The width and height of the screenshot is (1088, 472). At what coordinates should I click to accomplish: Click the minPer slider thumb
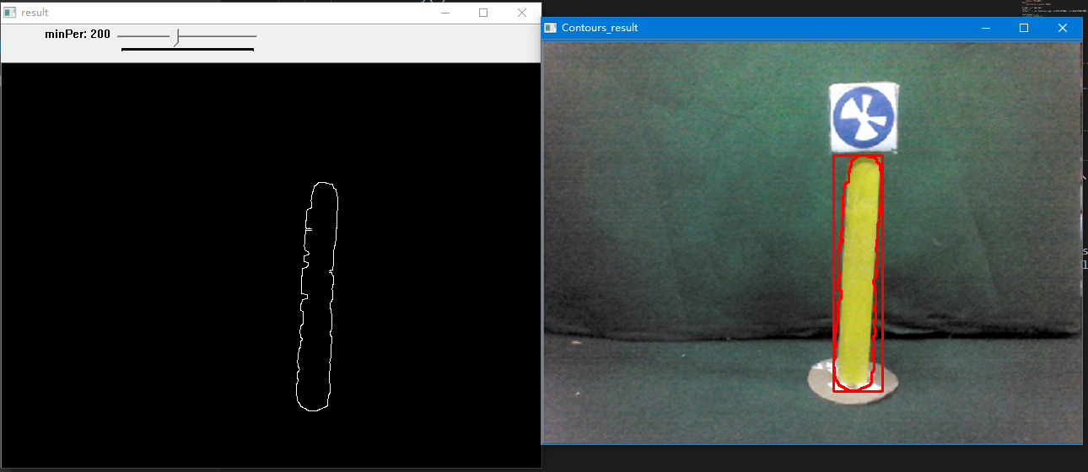coord(176,36)
